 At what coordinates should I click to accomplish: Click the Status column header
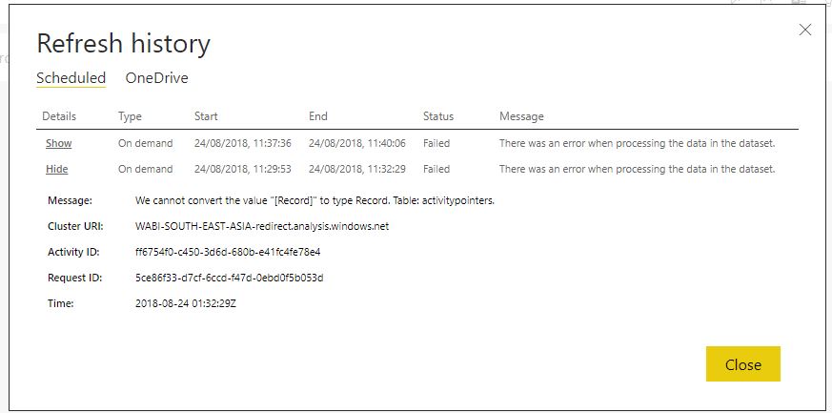(x=438, y=116)
